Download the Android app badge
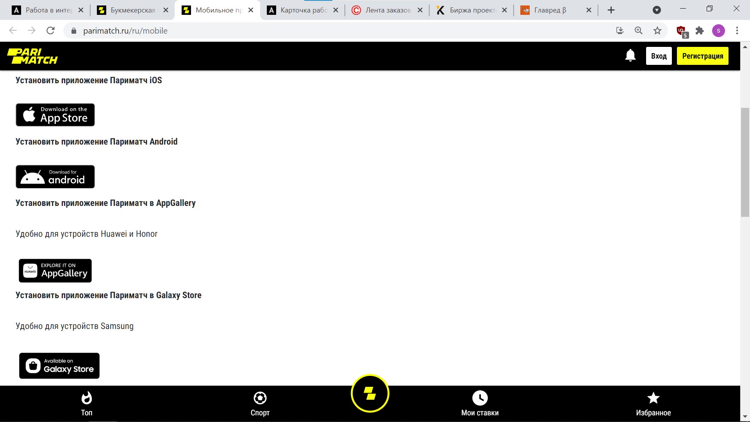Screen dimensions: 750x422 click(x=55, y=177)
